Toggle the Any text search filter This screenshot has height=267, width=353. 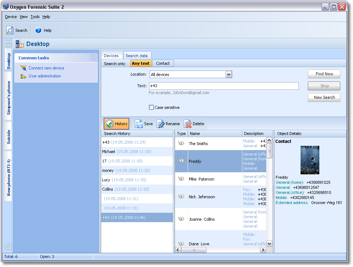pyautogui.click(x=141, y=63)
